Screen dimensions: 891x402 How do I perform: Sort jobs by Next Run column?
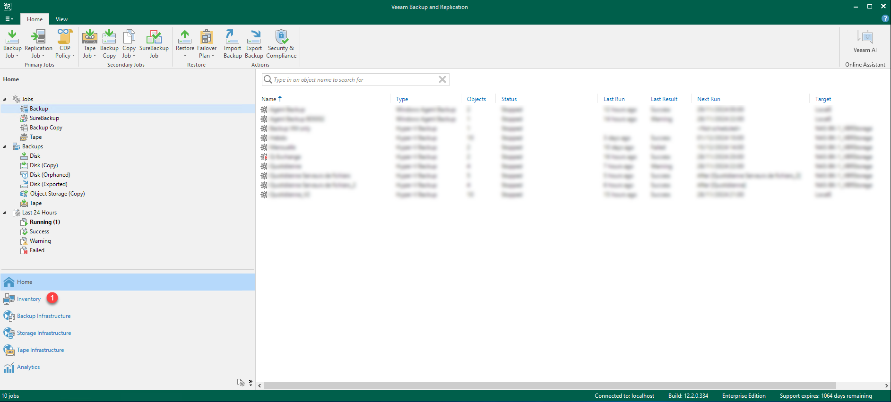click(709, 99)
